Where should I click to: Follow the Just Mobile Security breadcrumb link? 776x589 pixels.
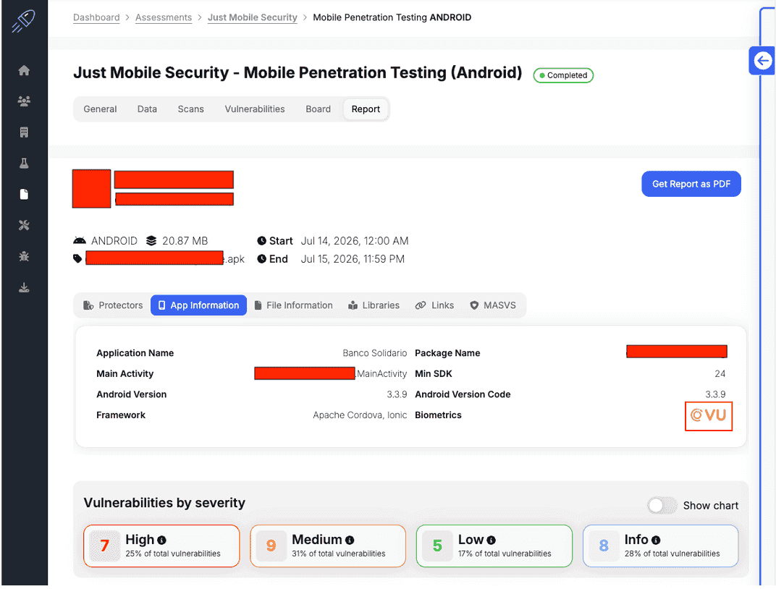coord(253,17)
